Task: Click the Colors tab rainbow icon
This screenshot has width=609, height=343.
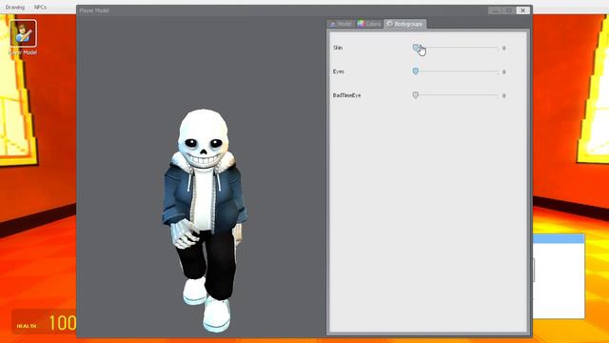Action: tap(361, 24)
